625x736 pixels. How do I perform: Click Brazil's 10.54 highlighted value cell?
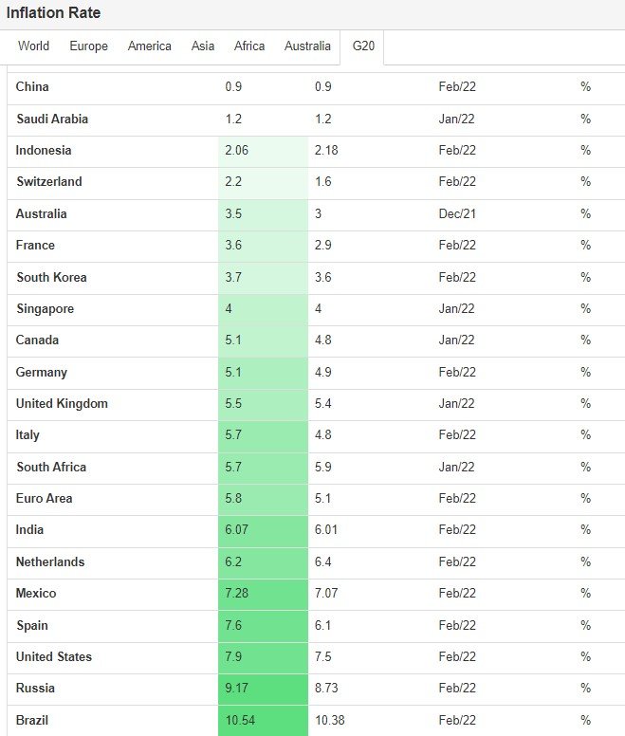[x=263, y=721]
